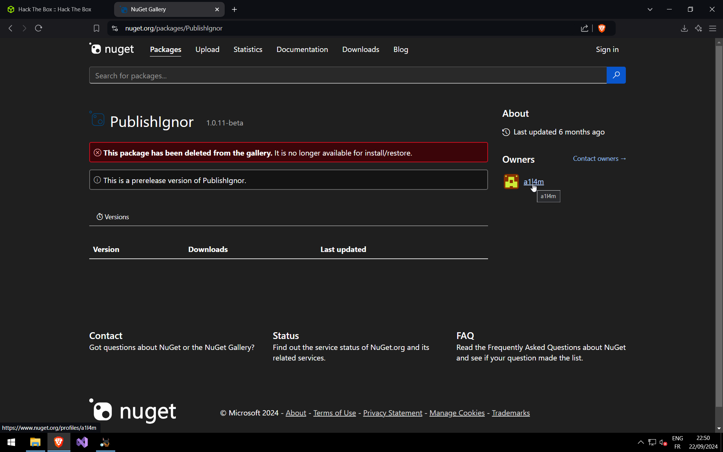Open the Statistics page
Screen dimensions: 723x452
tap(248, 49)
